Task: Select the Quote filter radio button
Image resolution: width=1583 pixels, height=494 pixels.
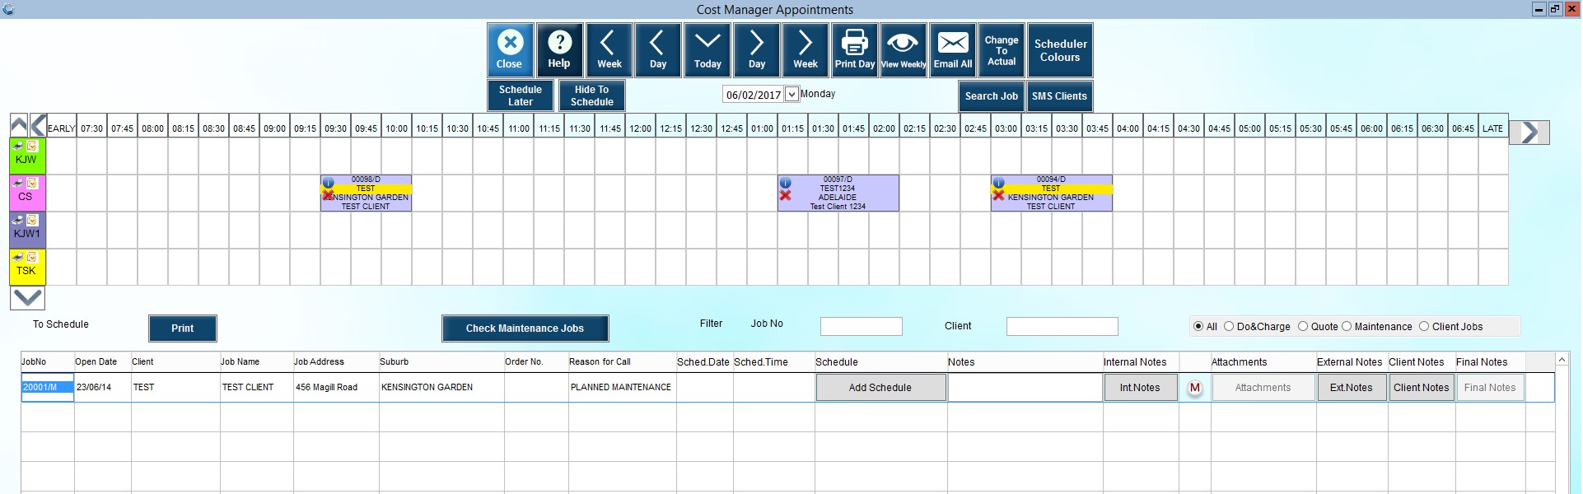Action: 1303,326
